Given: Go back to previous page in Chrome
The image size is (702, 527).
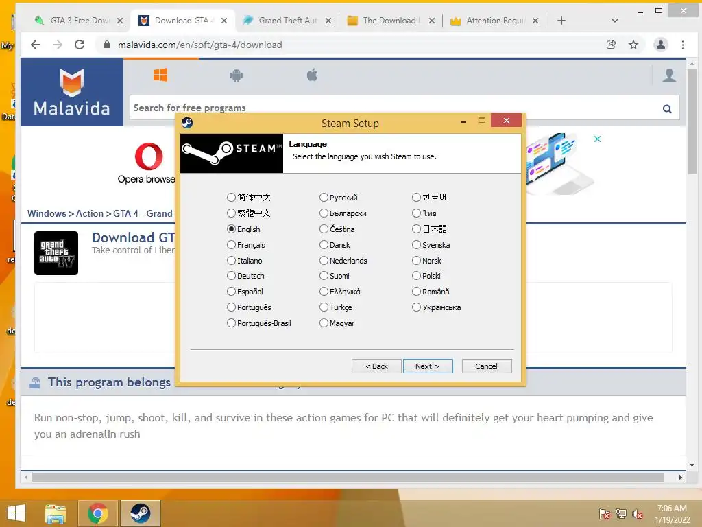Looking at the screenshot, I should (36, 45).
